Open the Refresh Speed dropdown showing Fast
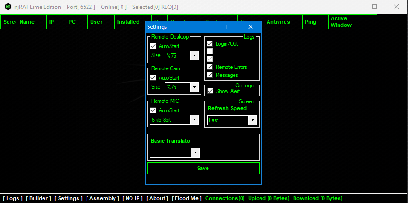Image resolution: width=408 pixels, height=203 pixels. point(252,120)
